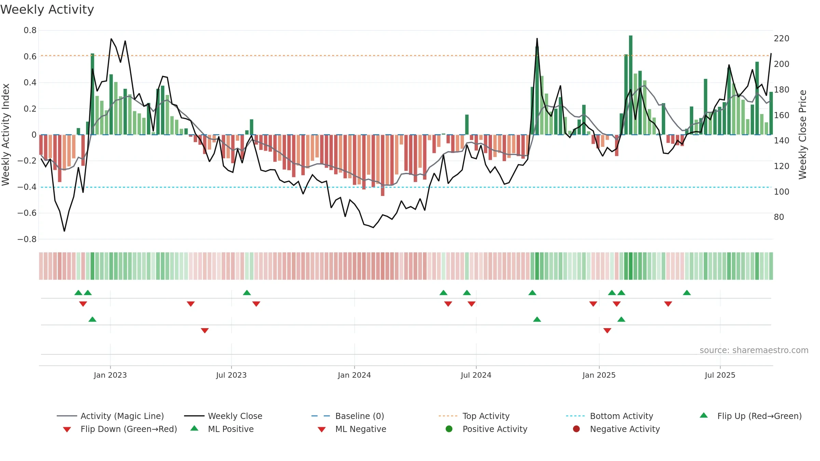
Task: Click the 220 right axis tick label
Action: [782, 38]
